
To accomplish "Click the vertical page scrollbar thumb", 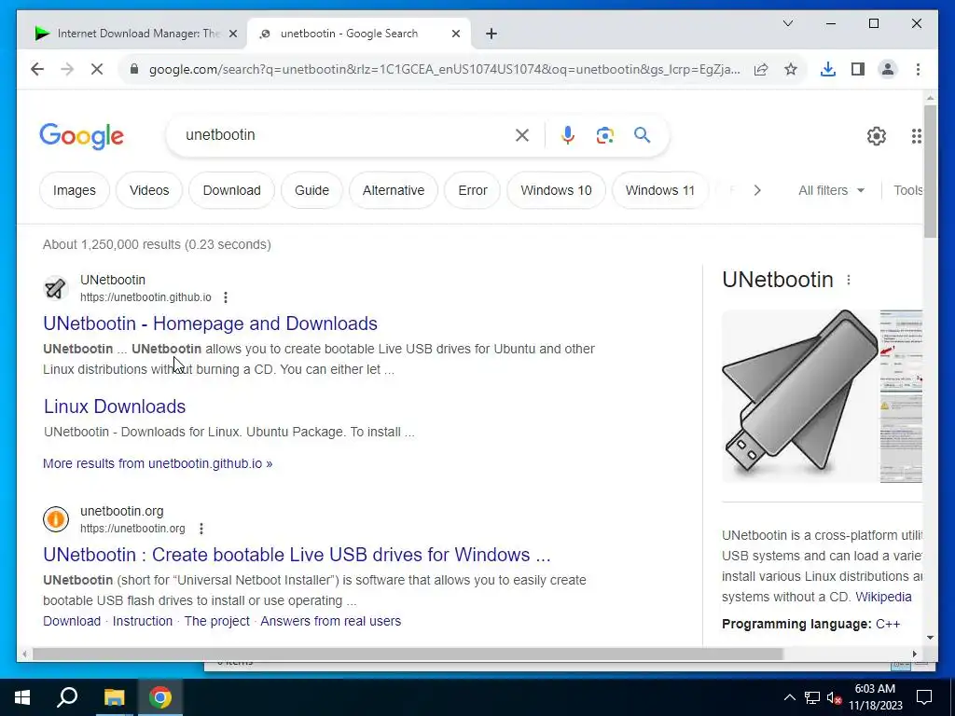I will (930, 172).
